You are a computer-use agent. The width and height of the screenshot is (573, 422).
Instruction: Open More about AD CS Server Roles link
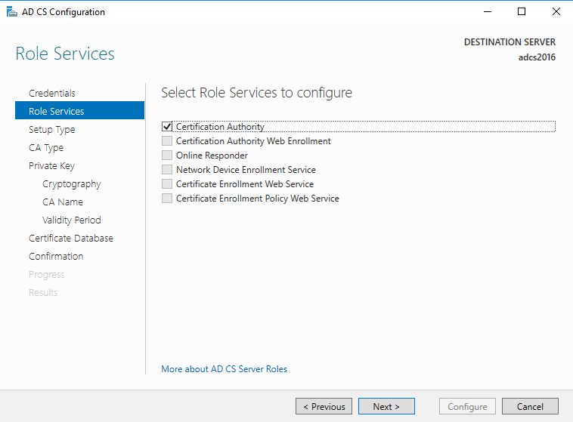click(225, 369)
